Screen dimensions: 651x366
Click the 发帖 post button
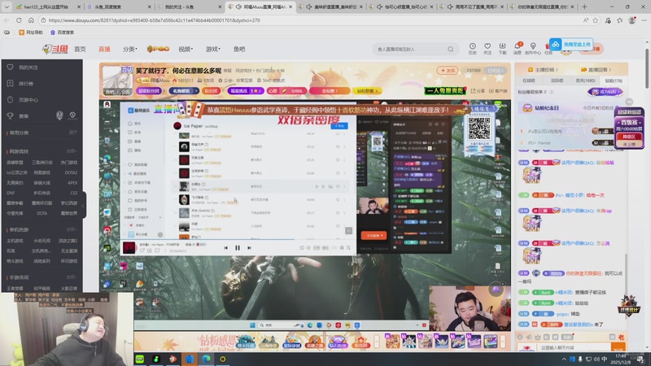(448, 71)
